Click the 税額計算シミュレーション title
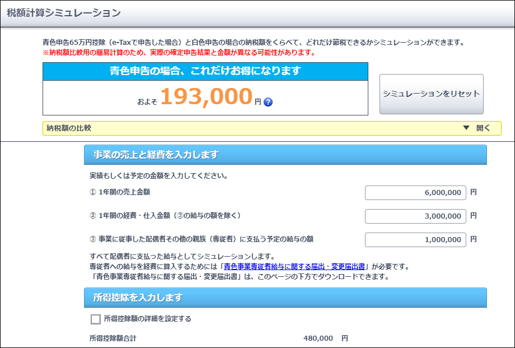The height and width of the screenshot is (348, 515). click(x=64, y=13)
